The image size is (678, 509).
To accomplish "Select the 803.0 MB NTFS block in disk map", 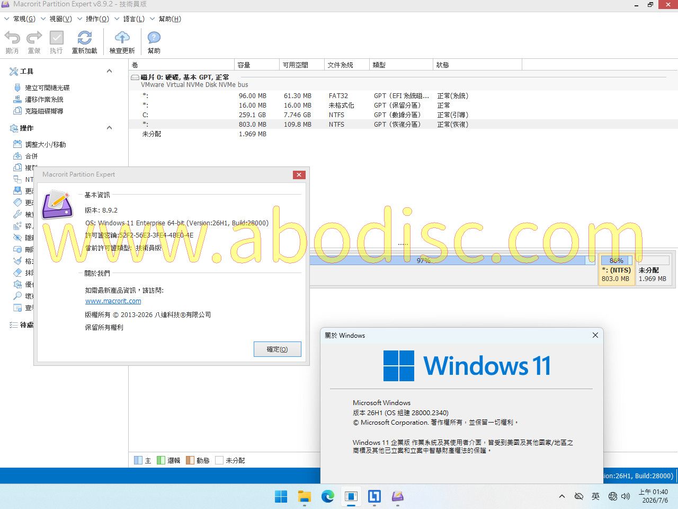I will [617, 270].
